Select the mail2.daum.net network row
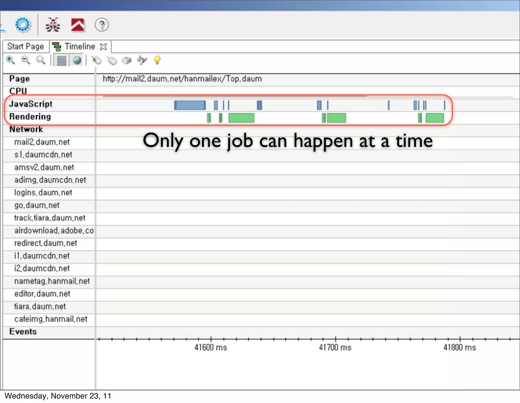This screenshot has width=520, height=403. tap(42, 142)
